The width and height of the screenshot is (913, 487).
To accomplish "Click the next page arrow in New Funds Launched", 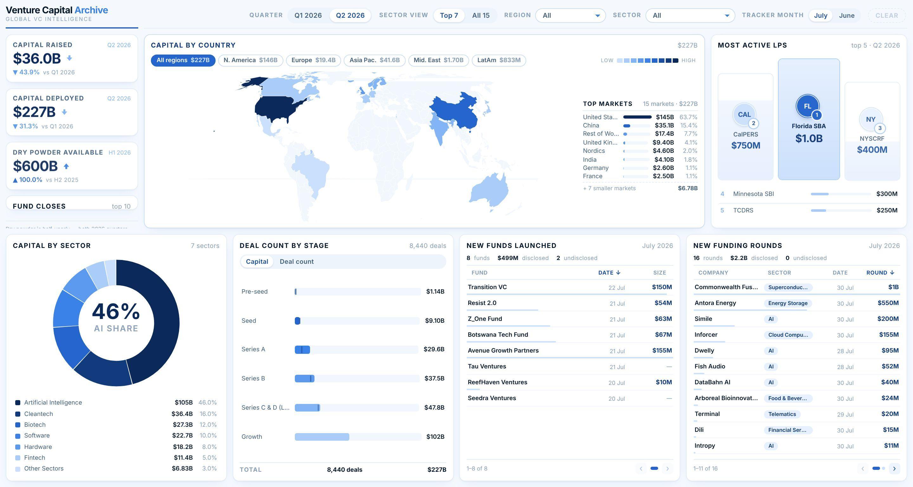I will click(667, 468).
